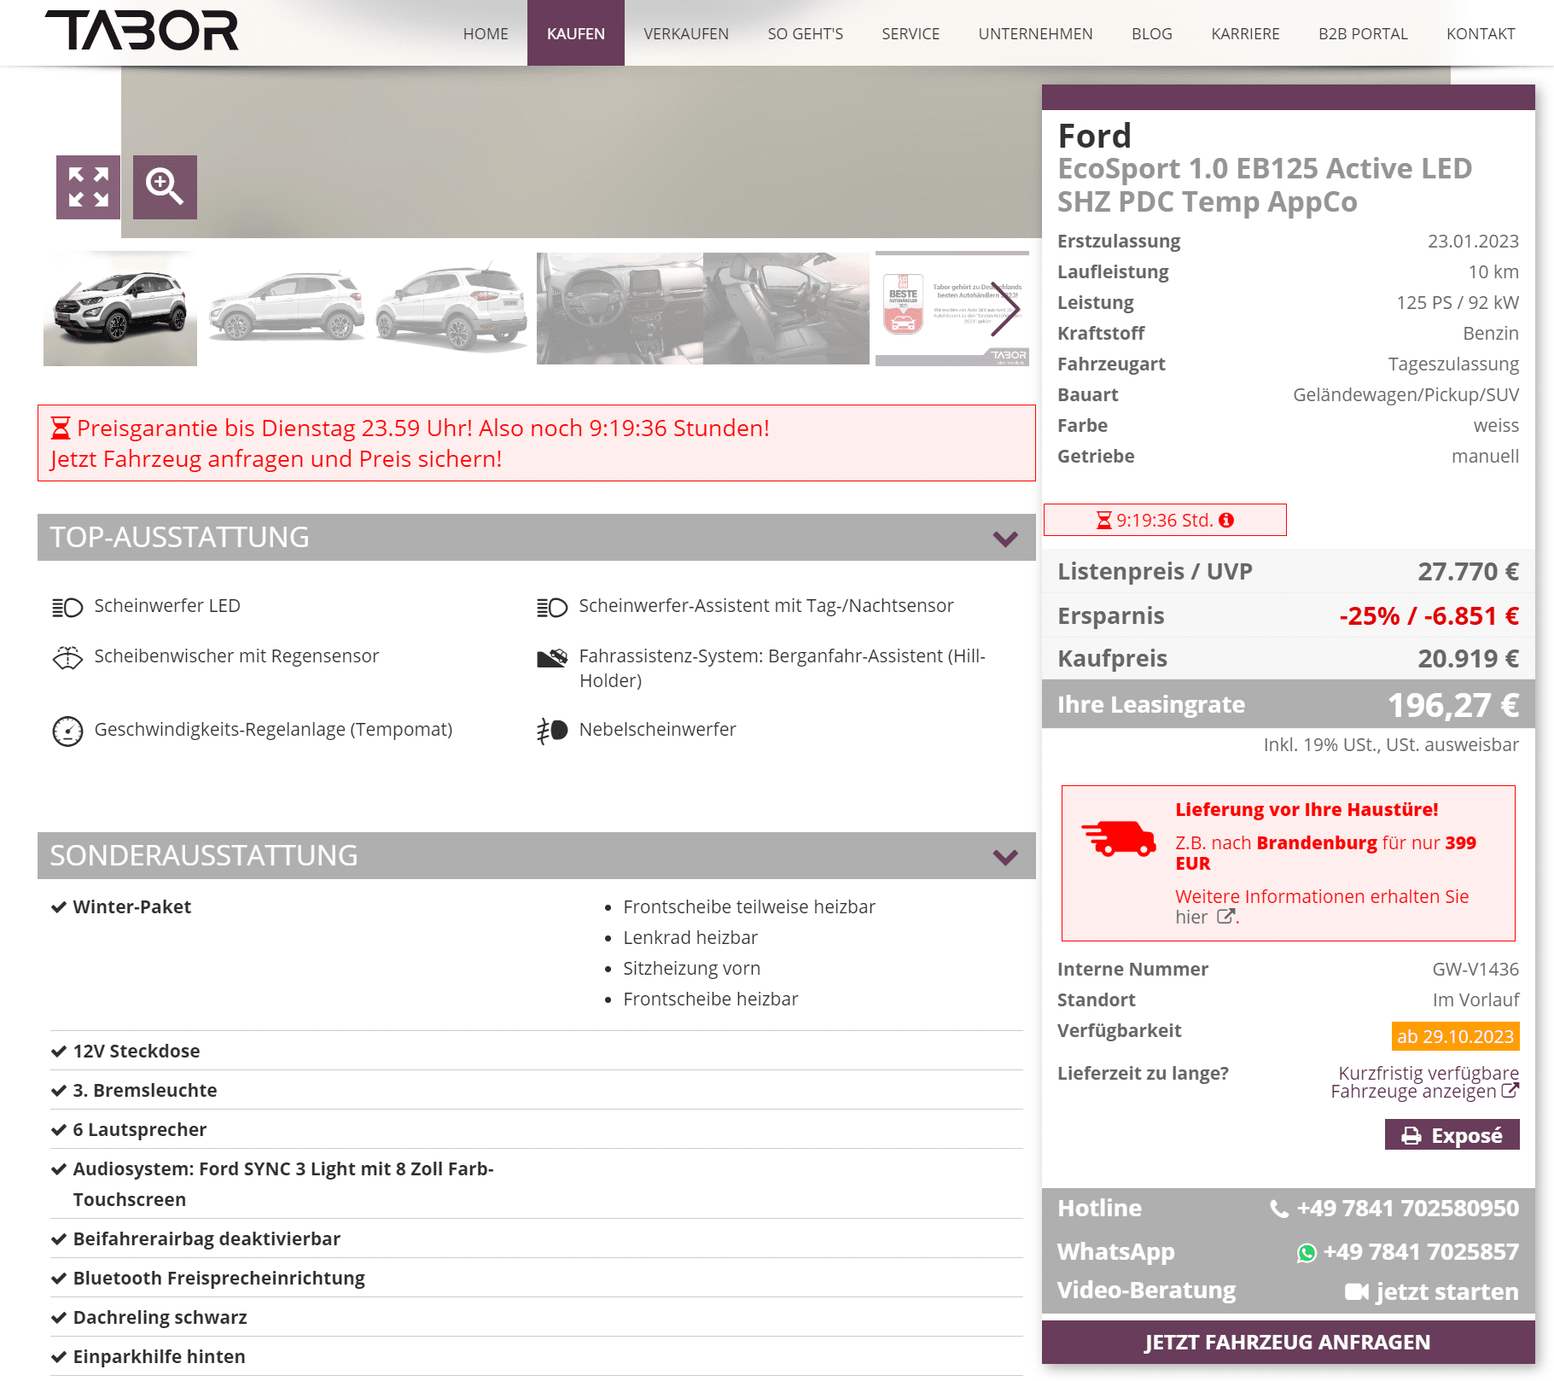This screenshot has width=1554, height=1381.
Task: Click the hotline phone handset icon
Action: click(1279, 1209)
